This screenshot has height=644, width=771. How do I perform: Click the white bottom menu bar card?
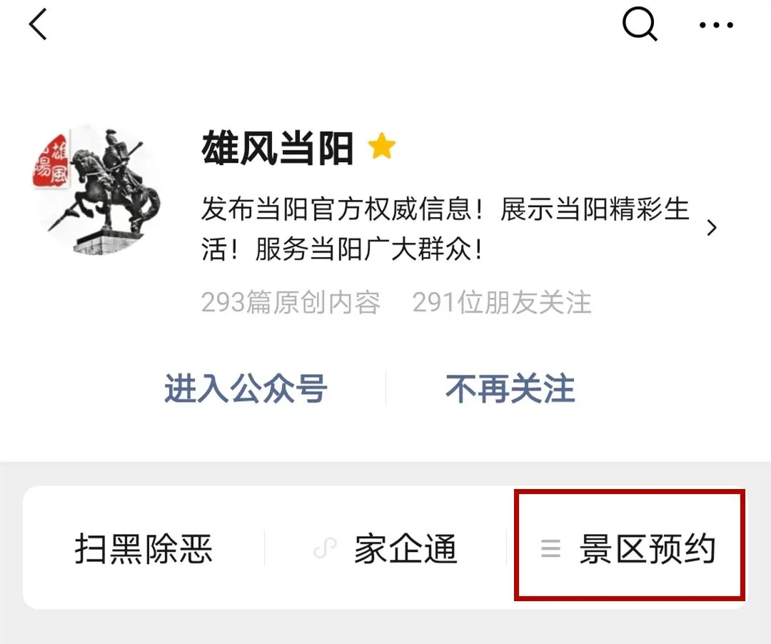[x=385, y=548]
